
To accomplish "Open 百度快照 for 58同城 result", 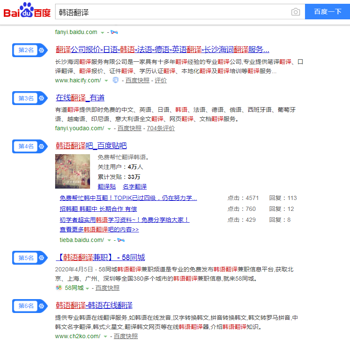I will tap(107, 288).
